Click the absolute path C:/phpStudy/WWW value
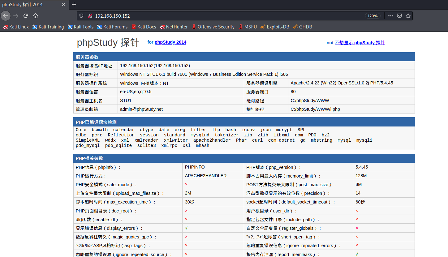This screenshot has width=448, height=257. (x=310, y=101)
